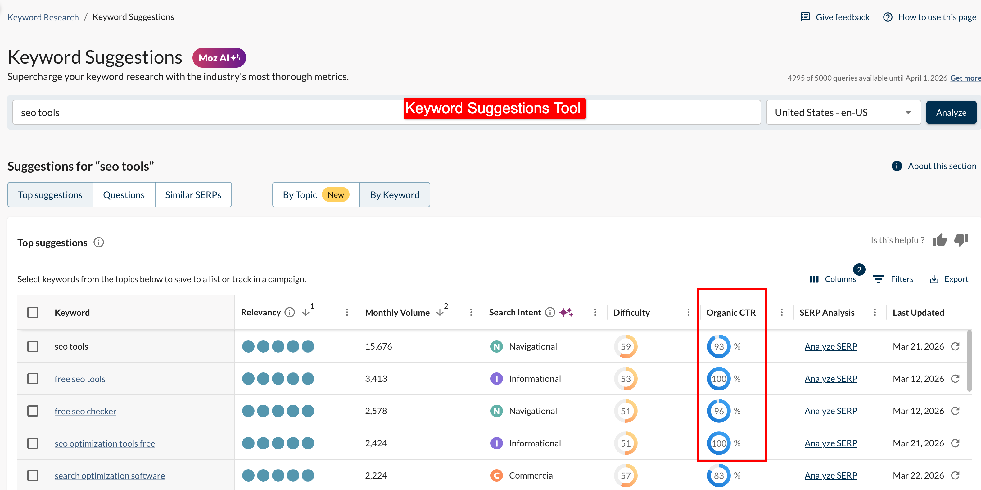Screen dimensions: 981x490
Task: Check the select-all keywords checkbox
Action: [33, 312]
